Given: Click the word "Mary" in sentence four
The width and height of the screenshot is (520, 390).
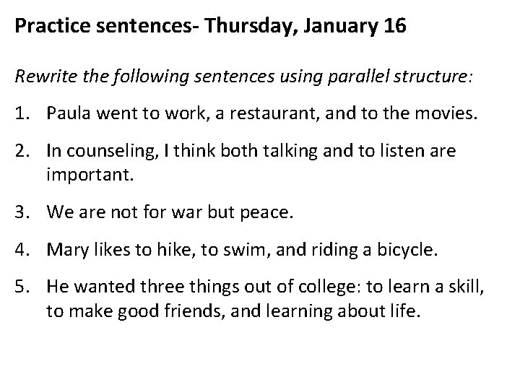Looking at the screenshot, I should (64, 251).
